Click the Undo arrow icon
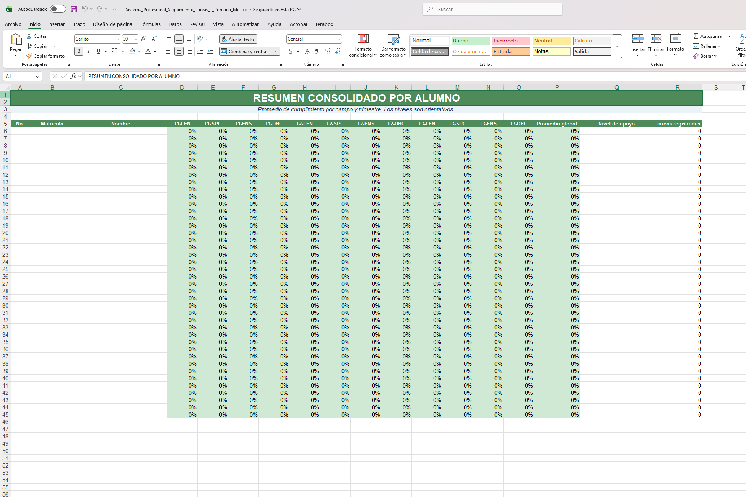Screen dimensions: 746x497 pos(85,9)
